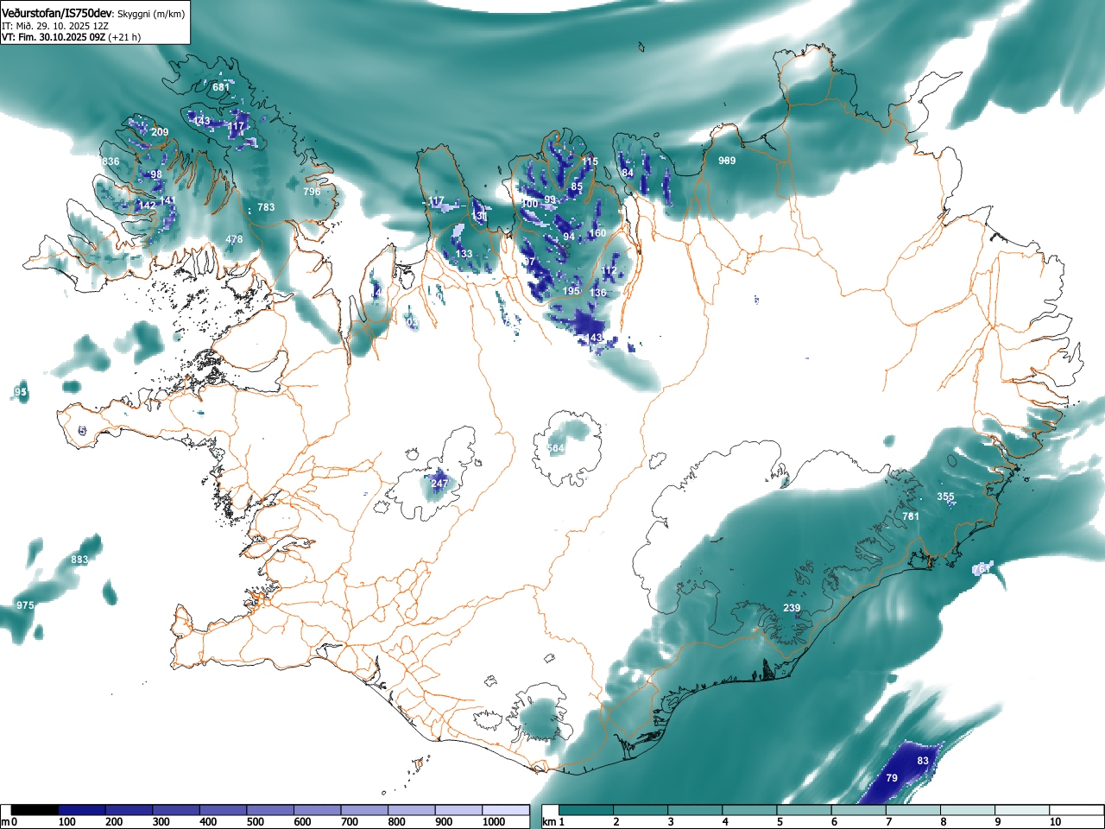
Task: Click the 836 visibility value
Action: [110, 161]
